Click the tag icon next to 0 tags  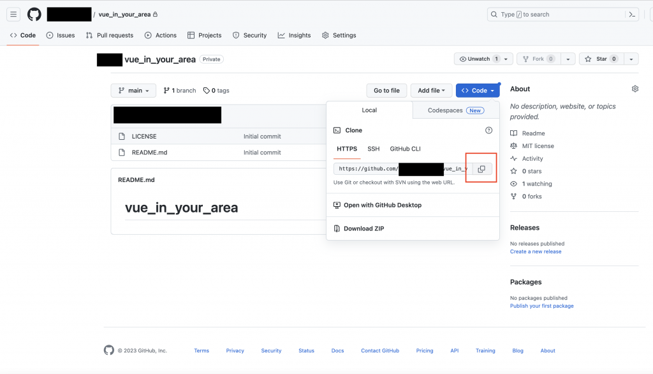pyautogui.click(x=206, y=91)
